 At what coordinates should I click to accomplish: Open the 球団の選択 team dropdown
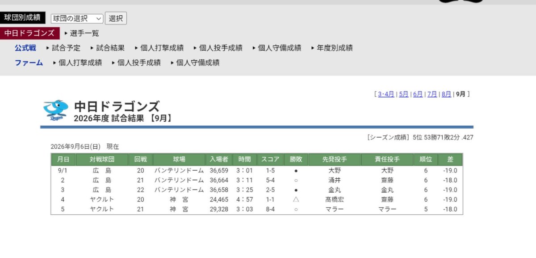tap(77, 18)
